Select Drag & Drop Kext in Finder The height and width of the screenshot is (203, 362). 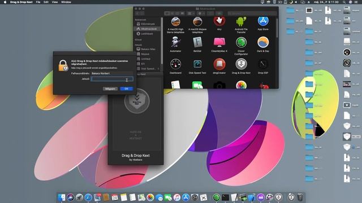(241, 64)
